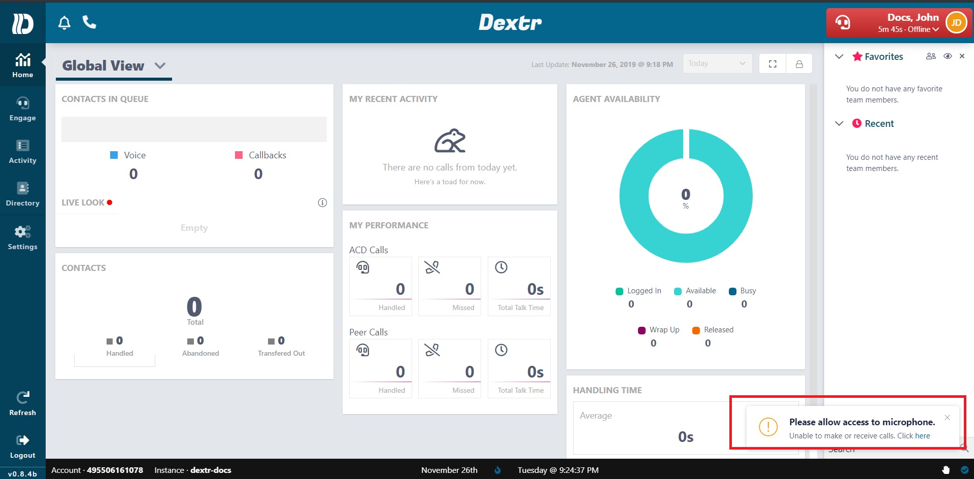Click the Instance dextr-docs status text
This screenshot has width=974, height=479.
pyautogui.click(x=193, y=470)
